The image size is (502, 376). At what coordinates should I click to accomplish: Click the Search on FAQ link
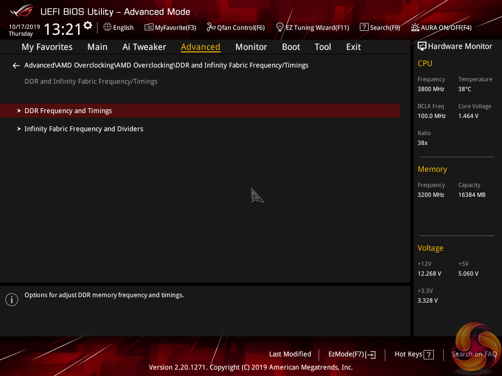coord(474,354)
